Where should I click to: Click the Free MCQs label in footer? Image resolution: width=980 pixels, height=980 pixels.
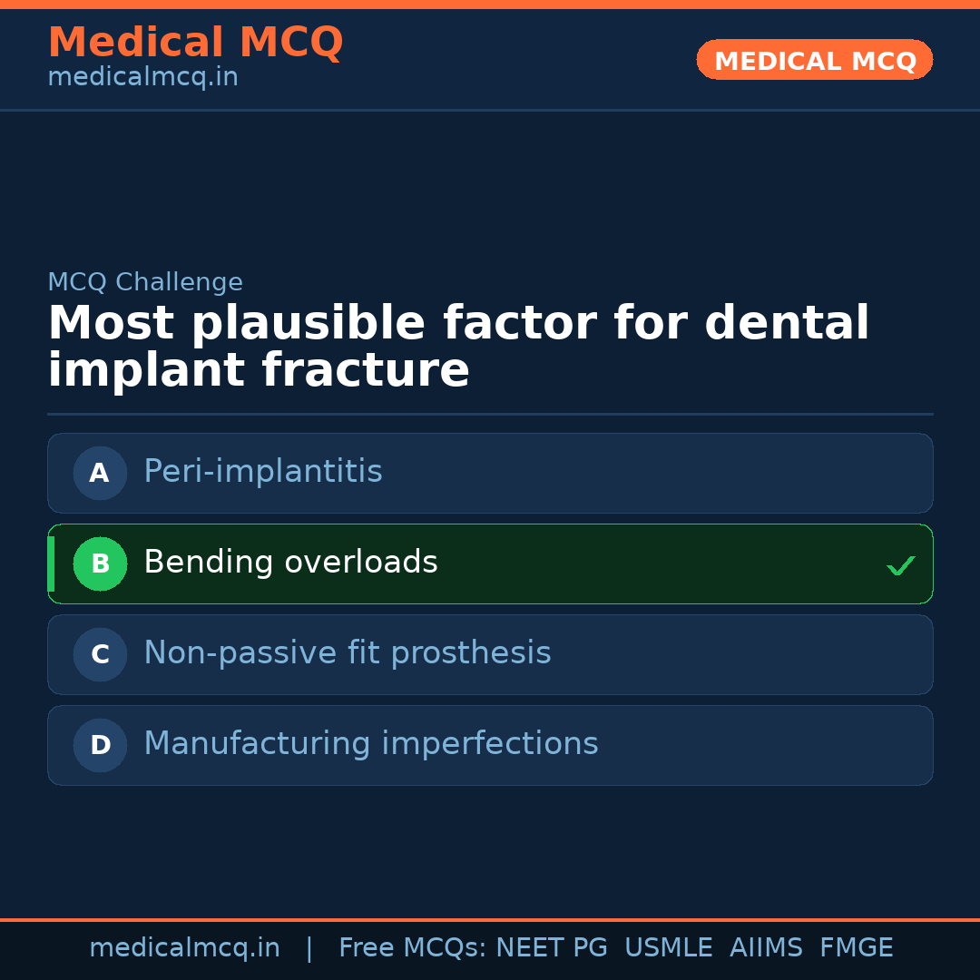click(412, 948)
